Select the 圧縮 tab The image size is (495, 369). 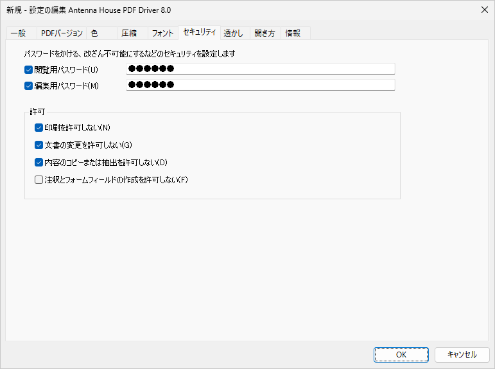[x=130, y=33]
